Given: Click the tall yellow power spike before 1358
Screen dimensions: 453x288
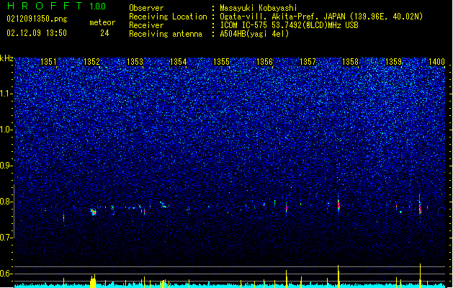Looking at the screenshot, I should click(x=338, y=276).
